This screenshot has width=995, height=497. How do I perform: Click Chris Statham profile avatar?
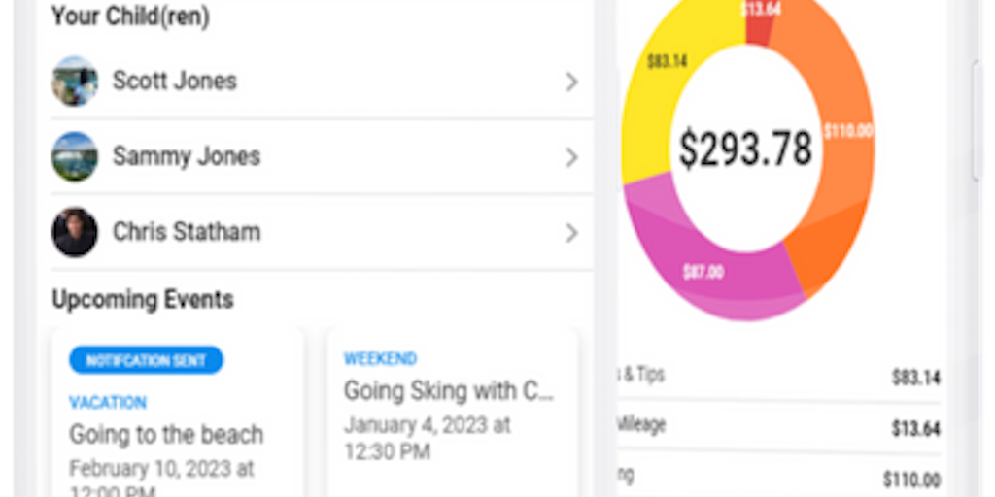click(x=75, y=232)
